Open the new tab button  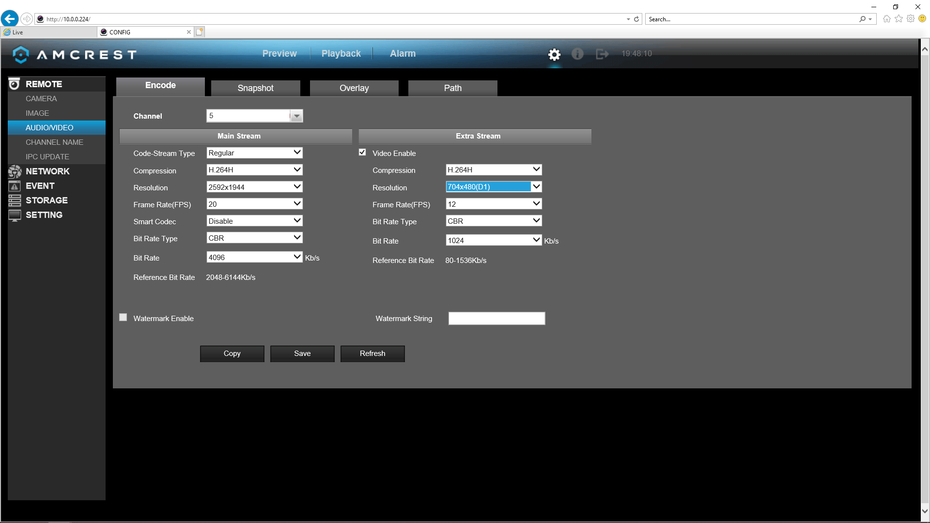tap(200, 32)
